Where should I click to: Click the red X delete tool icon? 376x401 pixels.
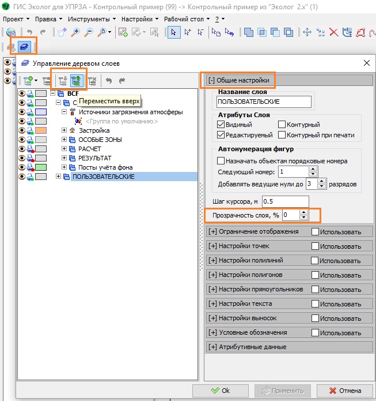(x=333, y=33)
